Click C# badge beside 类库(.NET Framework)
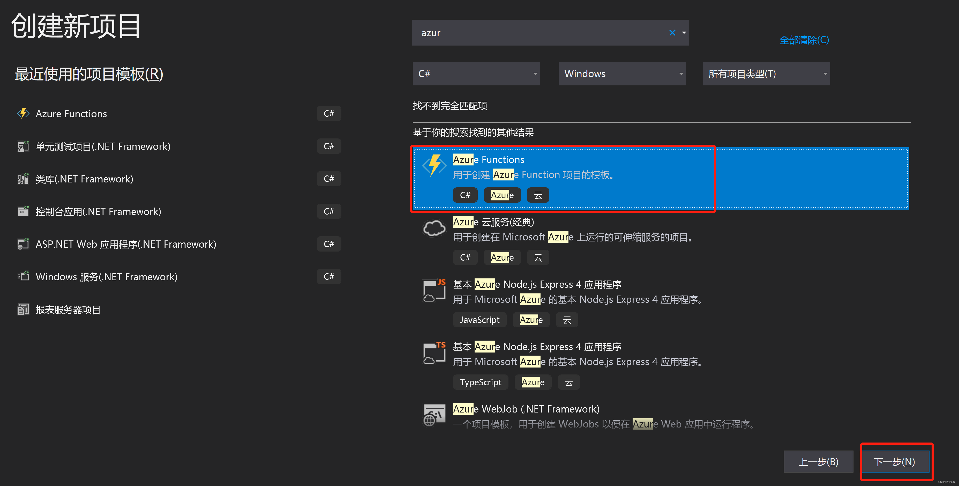Image resolution: width=959 pixels, height=486 pixels. (329, 179)
